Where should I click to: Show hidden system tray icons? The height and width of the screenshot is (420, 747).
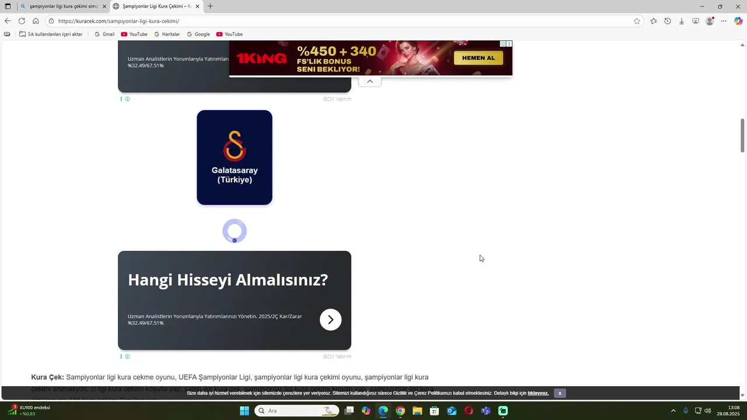click(673, 411)
